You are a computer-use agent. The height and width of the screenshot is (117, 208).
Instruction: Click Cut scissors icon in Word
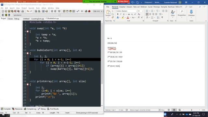[x=113, y=11]
